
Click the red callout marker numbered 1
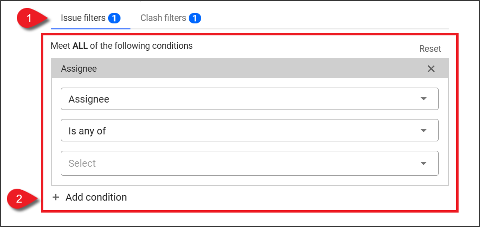click(30, 18)
